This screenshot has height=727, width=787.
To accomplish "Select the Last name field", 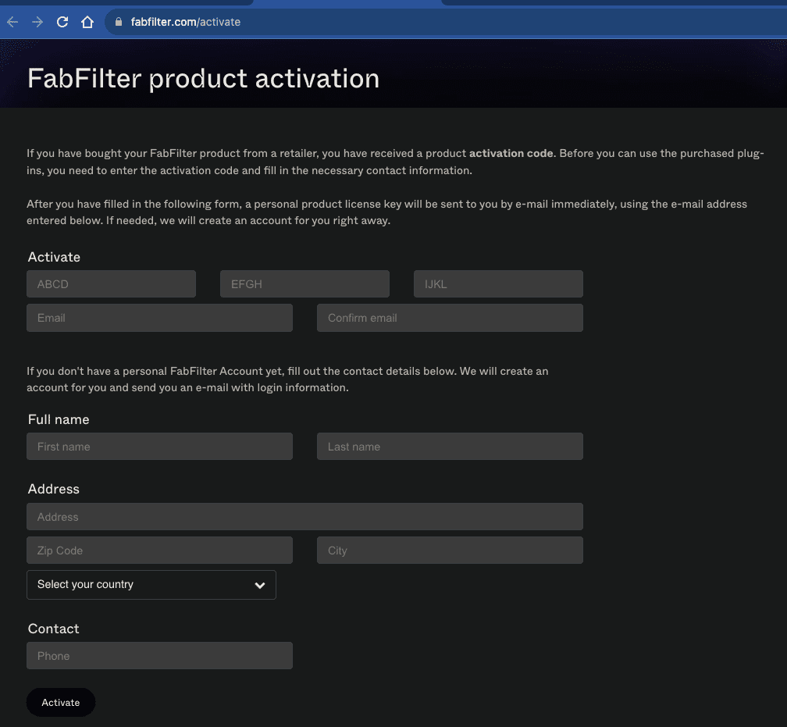I will 450,447.
